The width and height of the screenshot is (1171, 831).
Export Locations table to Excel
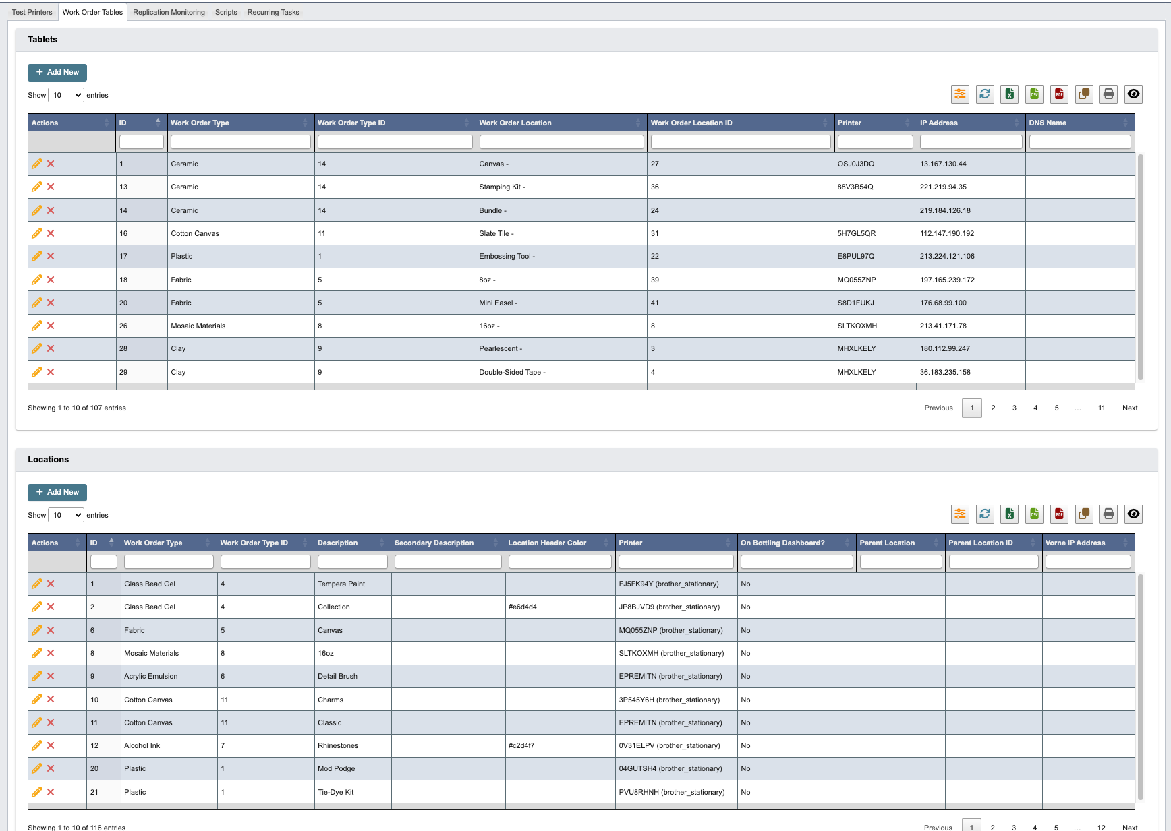tap(1010, 514)
